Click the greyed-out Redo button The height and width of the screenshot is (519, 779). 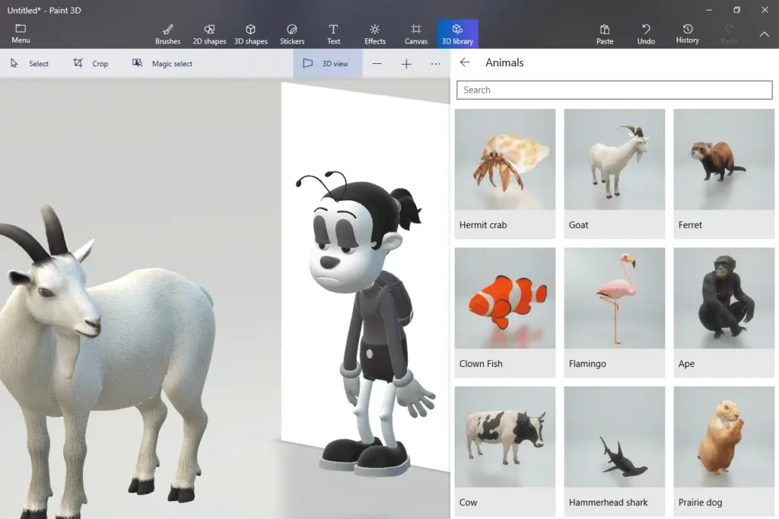pyautogui.click(x=729, y=34)
